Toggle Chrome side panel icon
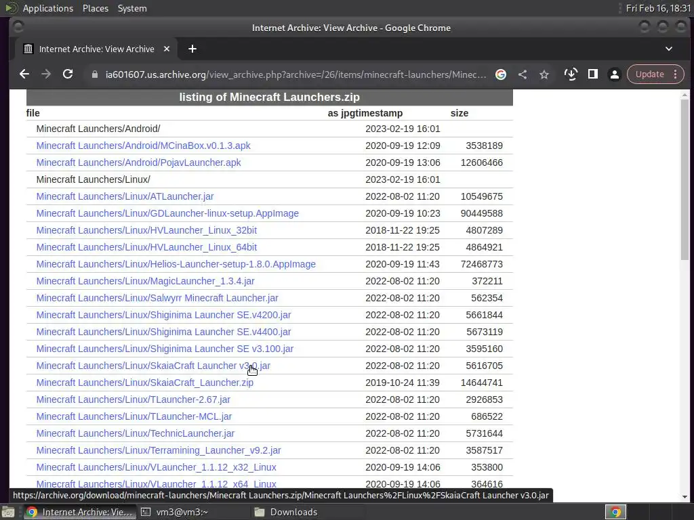This screenshot has height=520, width=694. point(592,74)
